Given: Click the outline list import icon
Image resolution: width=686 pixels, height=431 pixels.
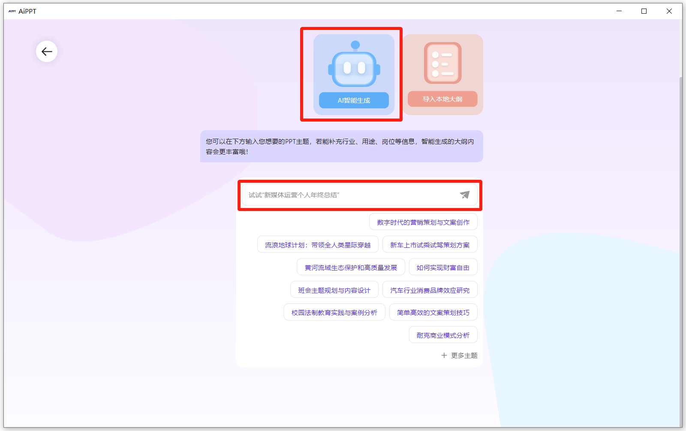Looking at the screenshot, I should pos(443,63).
